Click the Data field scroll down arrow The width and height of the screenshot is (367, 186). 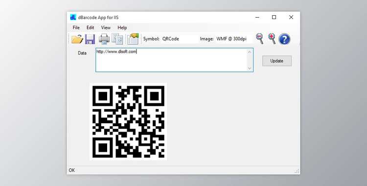250,68
